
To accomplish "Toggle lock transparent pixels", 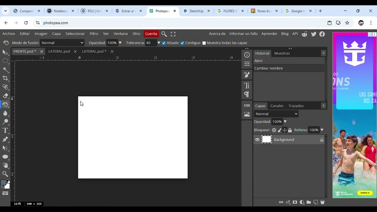I will pos(274,130).
